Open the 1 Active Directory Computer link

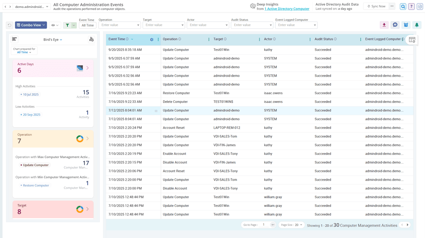287,9
